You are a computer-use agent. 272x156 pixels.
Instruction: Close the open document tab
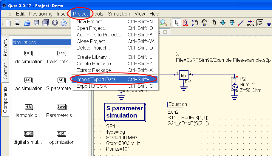click(165, 32)
